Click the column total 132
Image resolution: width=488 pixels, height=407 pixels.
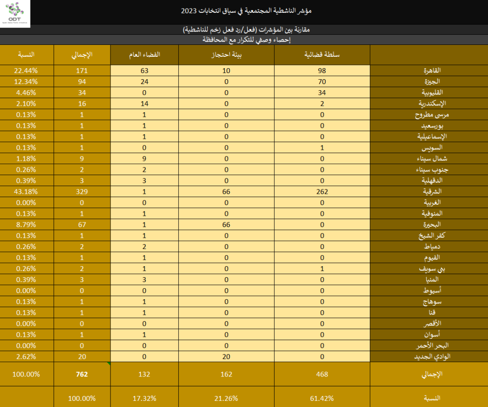[x=144, y=374]
